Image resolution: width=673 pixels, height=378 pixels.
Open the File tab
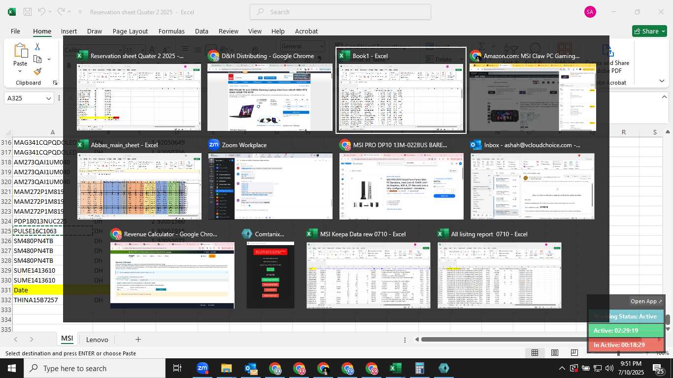(15, 31)
